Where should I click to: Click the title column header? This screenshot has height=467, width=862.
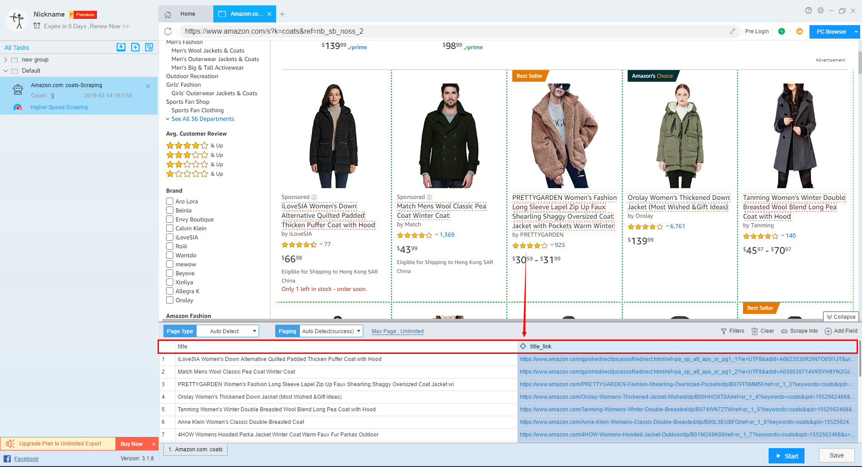tap(346, 346)
